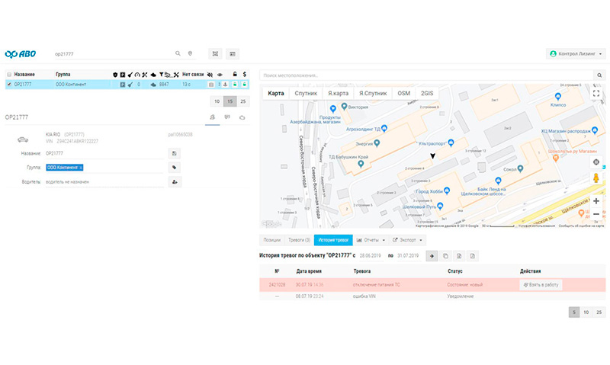
Task: Switch map to Спутник tab
Action: [x=306, y=93]
